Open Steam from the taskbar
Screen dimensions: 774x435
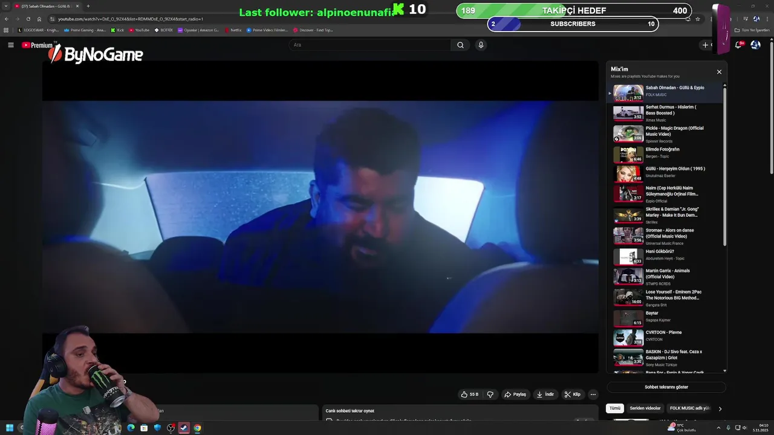184,428
